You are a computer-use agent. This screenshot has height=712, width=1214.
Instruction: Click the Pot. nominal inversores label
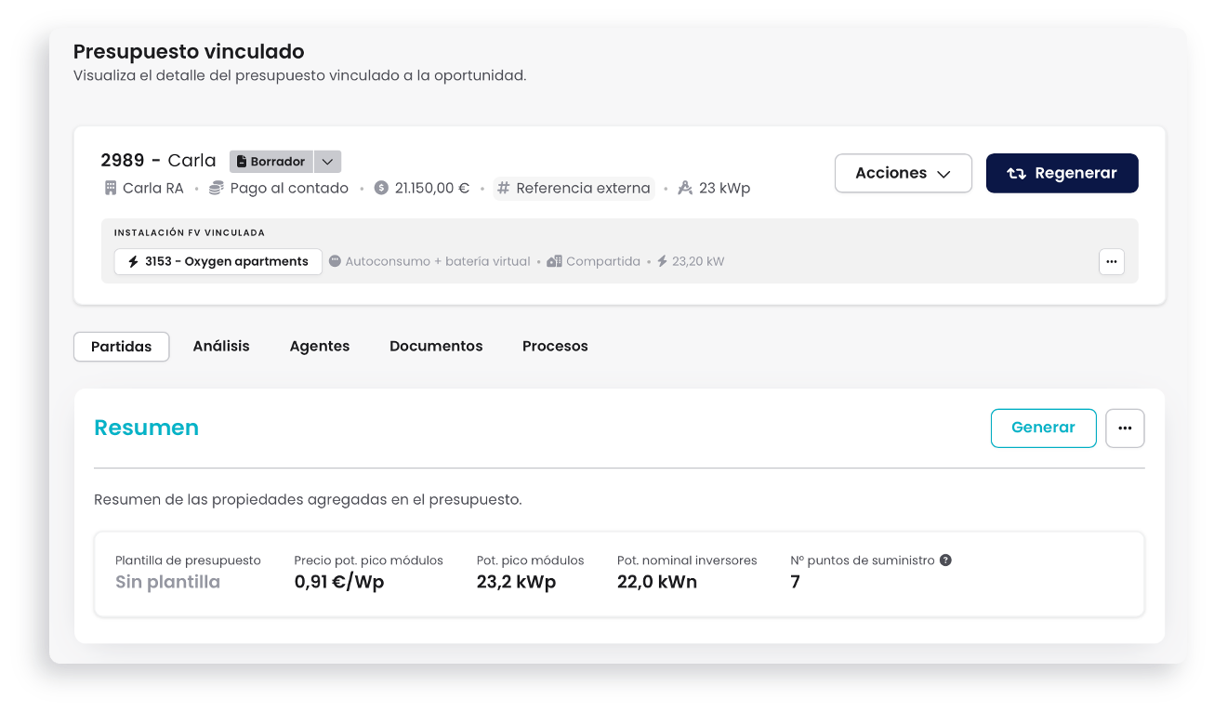(x=687, y=560)
